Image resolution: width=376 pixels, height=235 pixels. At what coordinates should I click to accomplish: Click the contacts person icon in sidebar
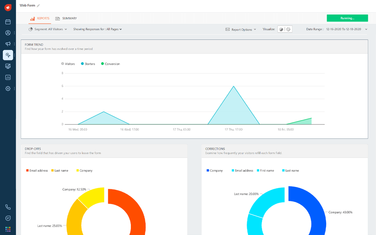point(8,33)
